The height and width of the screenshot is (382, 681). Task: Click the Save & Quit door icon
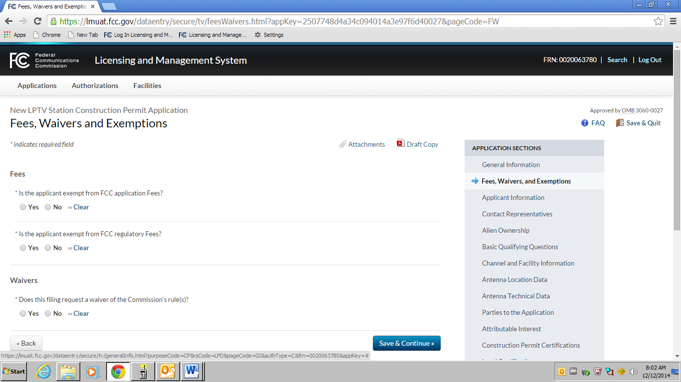(620, 123)
